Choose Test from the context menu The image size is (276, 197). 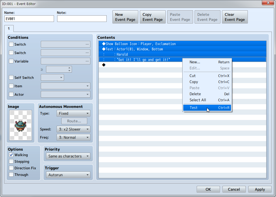coord(194,108)
